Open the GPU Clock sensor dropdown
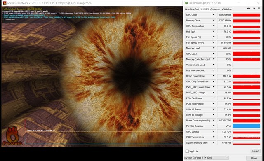The image size is (264, 161). pos(214,15)
